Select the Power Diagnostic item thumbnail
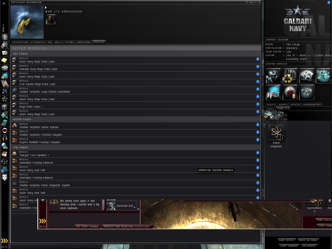332x249 pixels. pos(276,132)
